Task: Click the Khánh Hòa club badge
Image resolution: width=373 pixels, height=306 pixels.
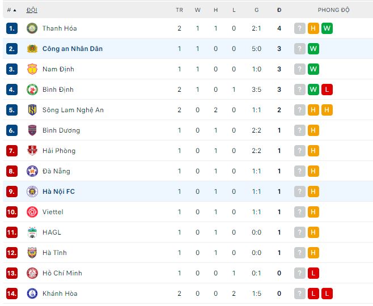Action: (x=32, y=294)
